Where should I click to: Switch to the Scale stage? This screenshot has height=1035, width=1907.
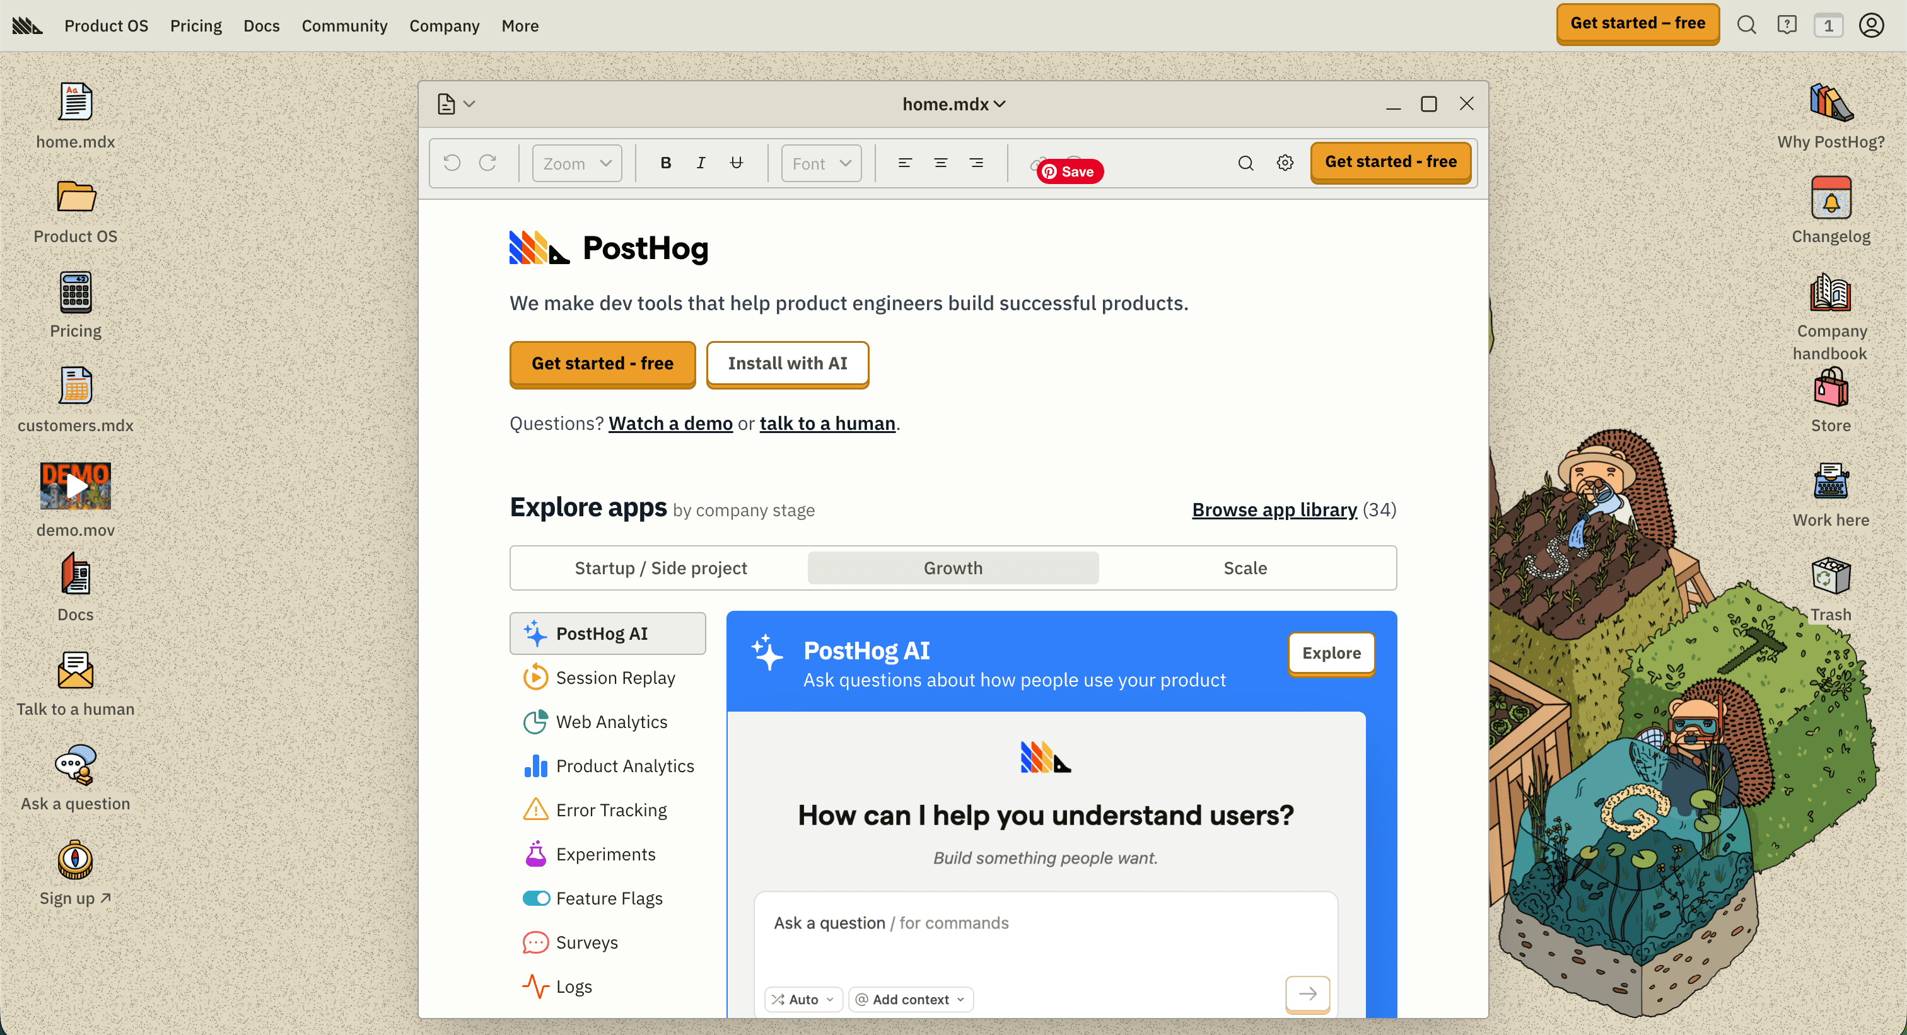click(x=1244, y=567)
